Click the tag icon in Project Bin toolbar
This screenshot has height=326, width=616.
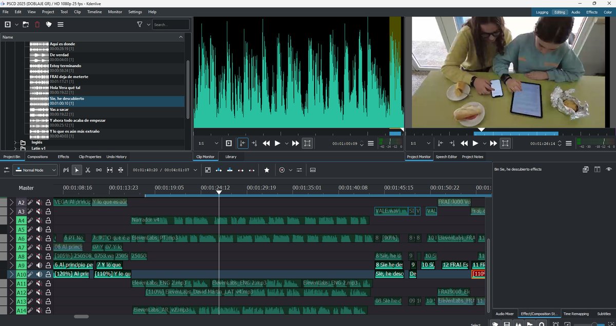[x=49, y=24]
